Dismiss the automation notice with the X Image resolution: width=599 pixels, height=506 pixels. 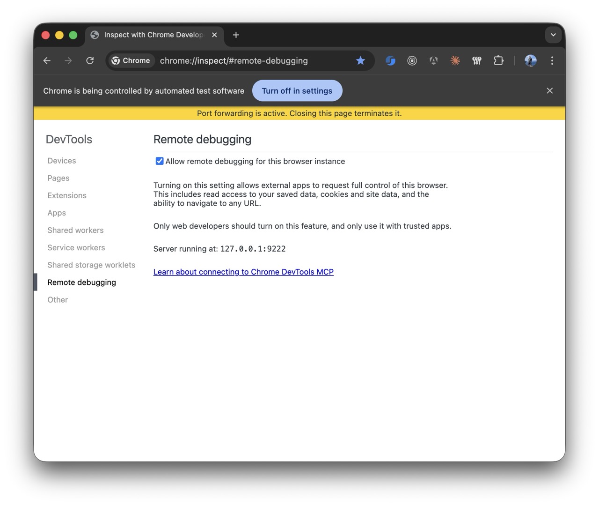549,90
